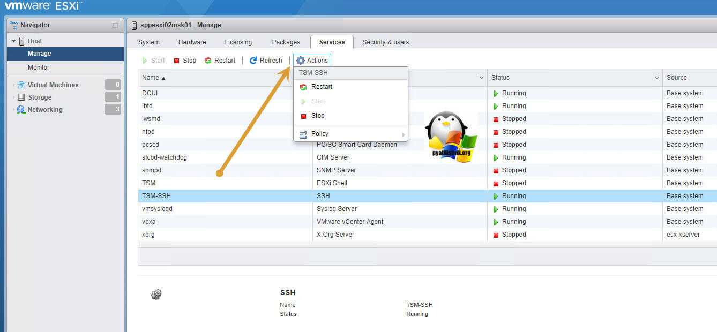Viewport: 717px width, 332px height.
Task: Collapse the Host tree node
Action: tap(13, 41)
